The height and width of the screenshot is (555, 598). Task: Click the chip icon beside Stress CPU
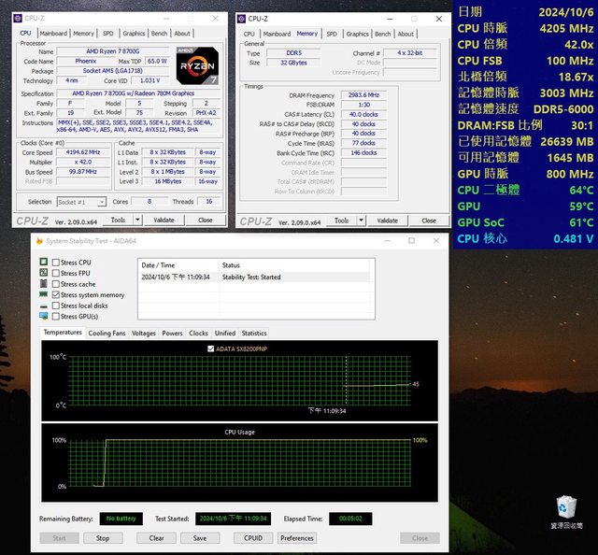pyautogui.click(x=43, y=263)
